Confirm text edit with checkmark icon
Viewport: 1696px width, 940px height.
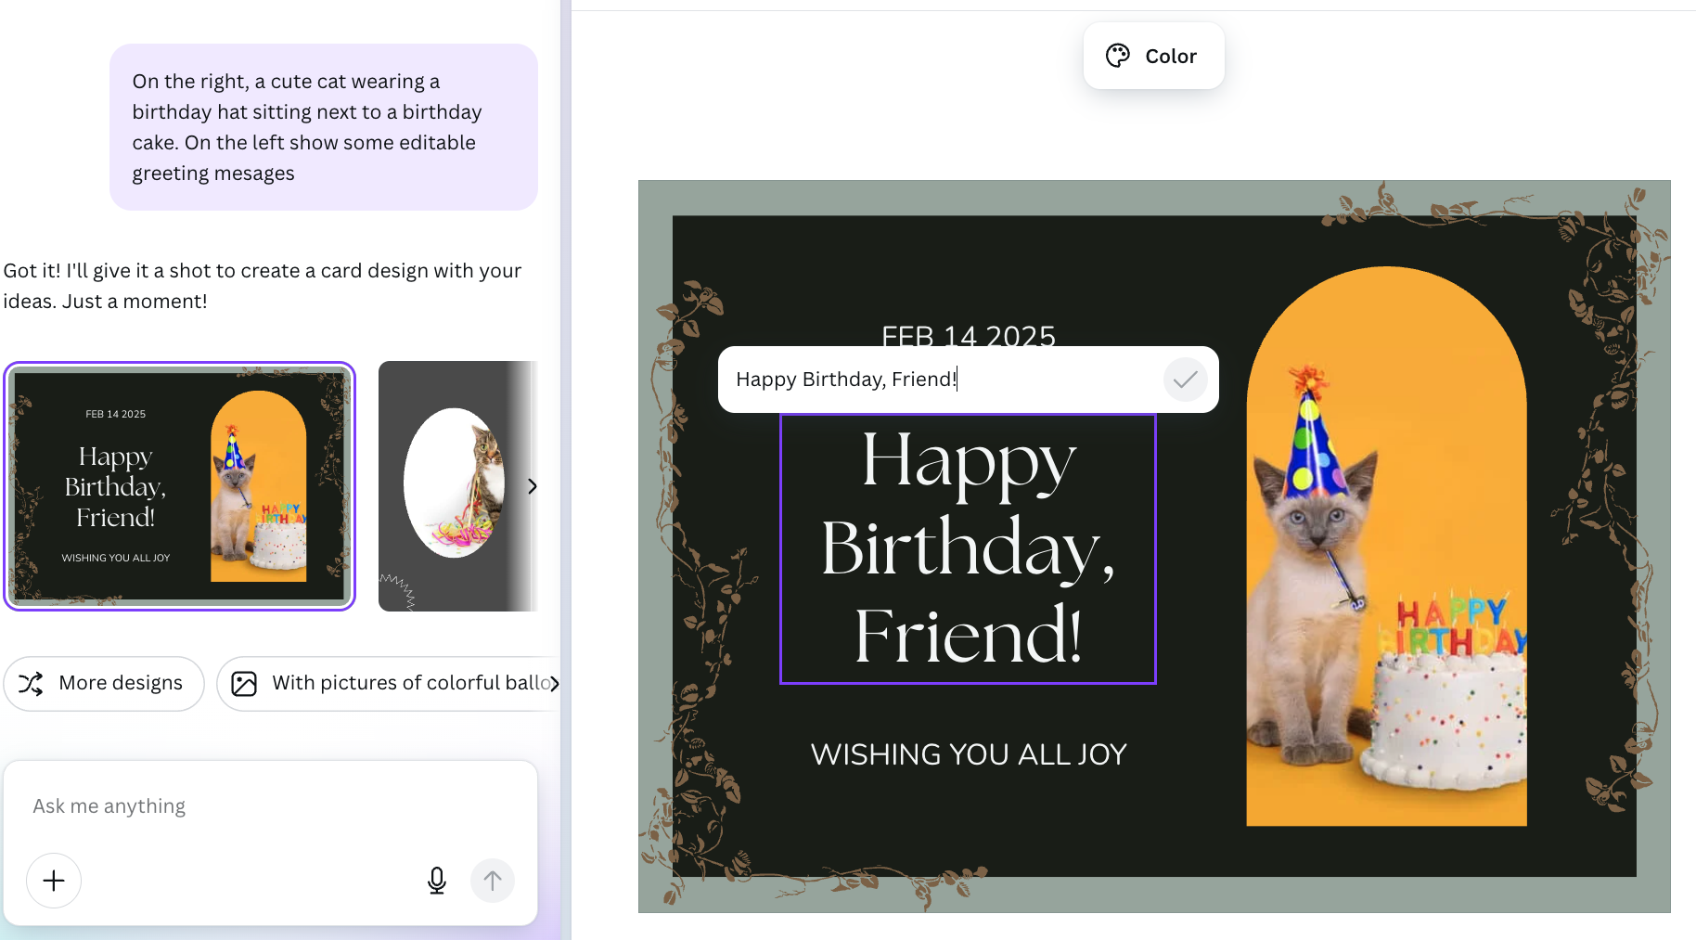click(1185, 380)
